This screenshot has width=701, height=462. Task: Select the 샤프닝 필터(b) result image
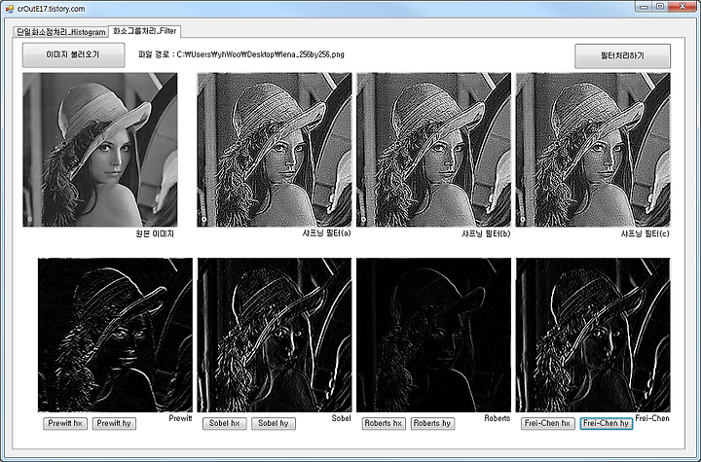pos(433,150)
